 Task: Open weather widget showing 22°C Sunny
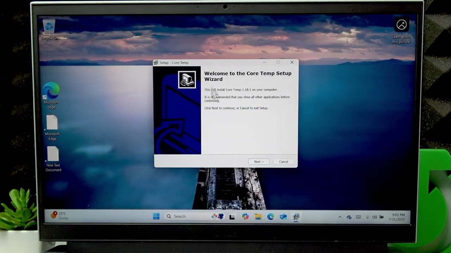(60, 216)
